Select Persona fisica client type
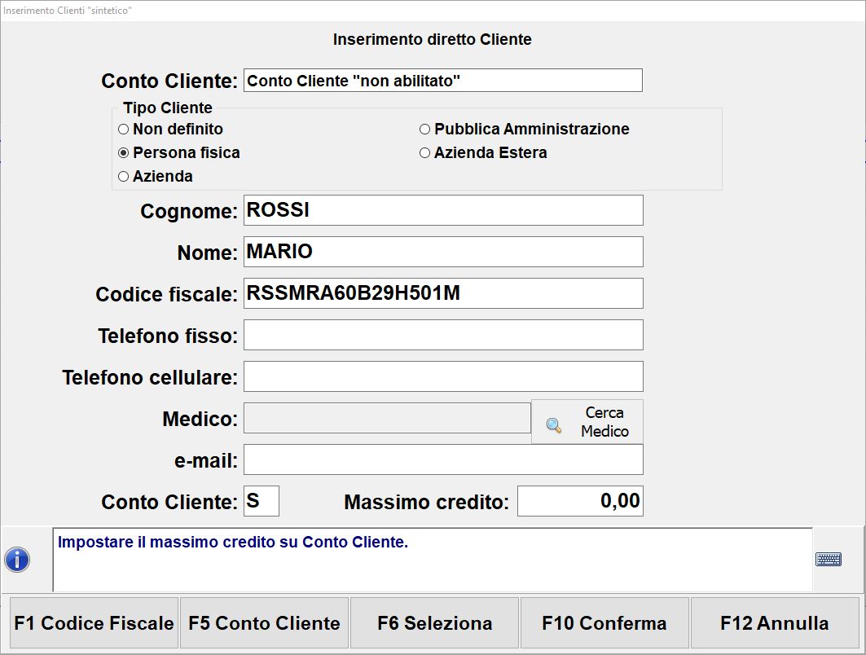The height and width of the screenshot is (655, 866). (124, 152)
